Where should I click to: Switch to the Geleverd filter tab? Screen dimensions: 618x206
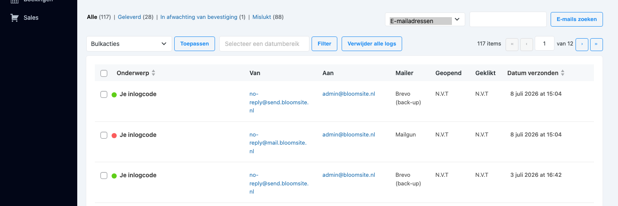(130, 17)
